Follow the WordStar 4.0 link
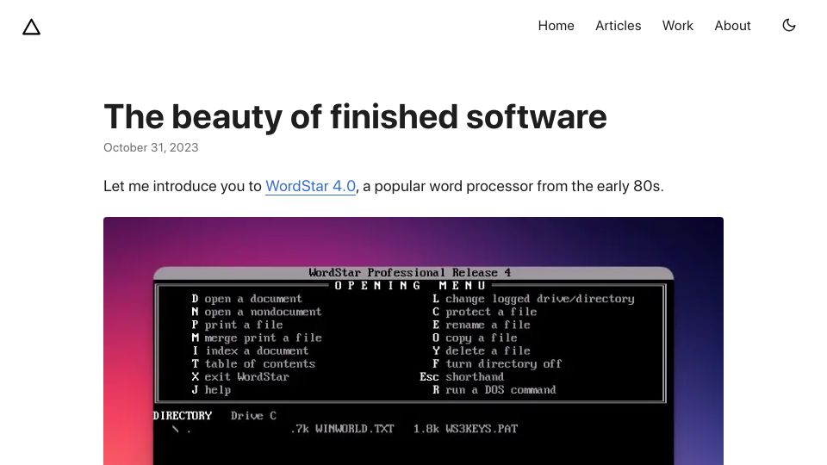827x465 pixels. (311, 186)
